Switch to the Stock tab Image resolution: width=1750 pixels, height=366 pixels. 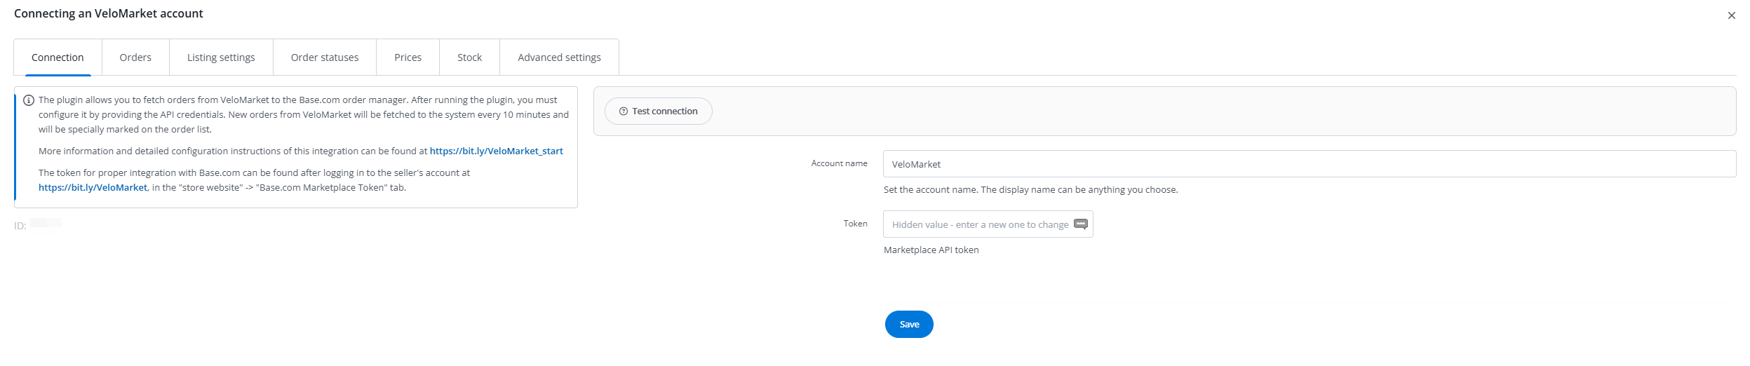coord(469,57)
